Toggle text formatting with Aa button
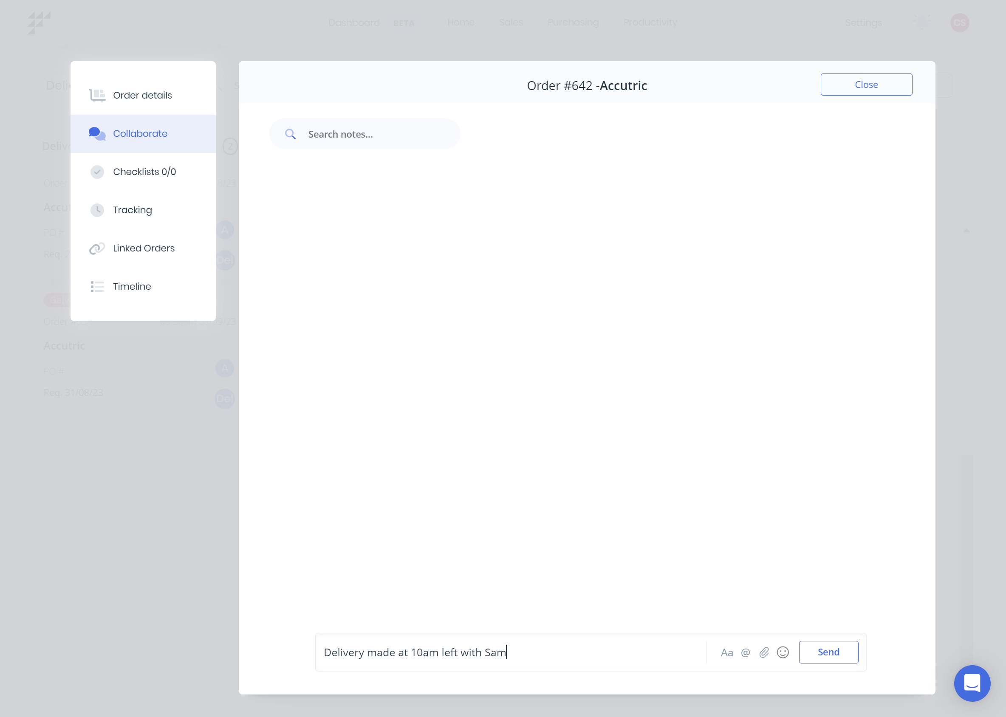1006x717 pixels. [x=726, y=652]
